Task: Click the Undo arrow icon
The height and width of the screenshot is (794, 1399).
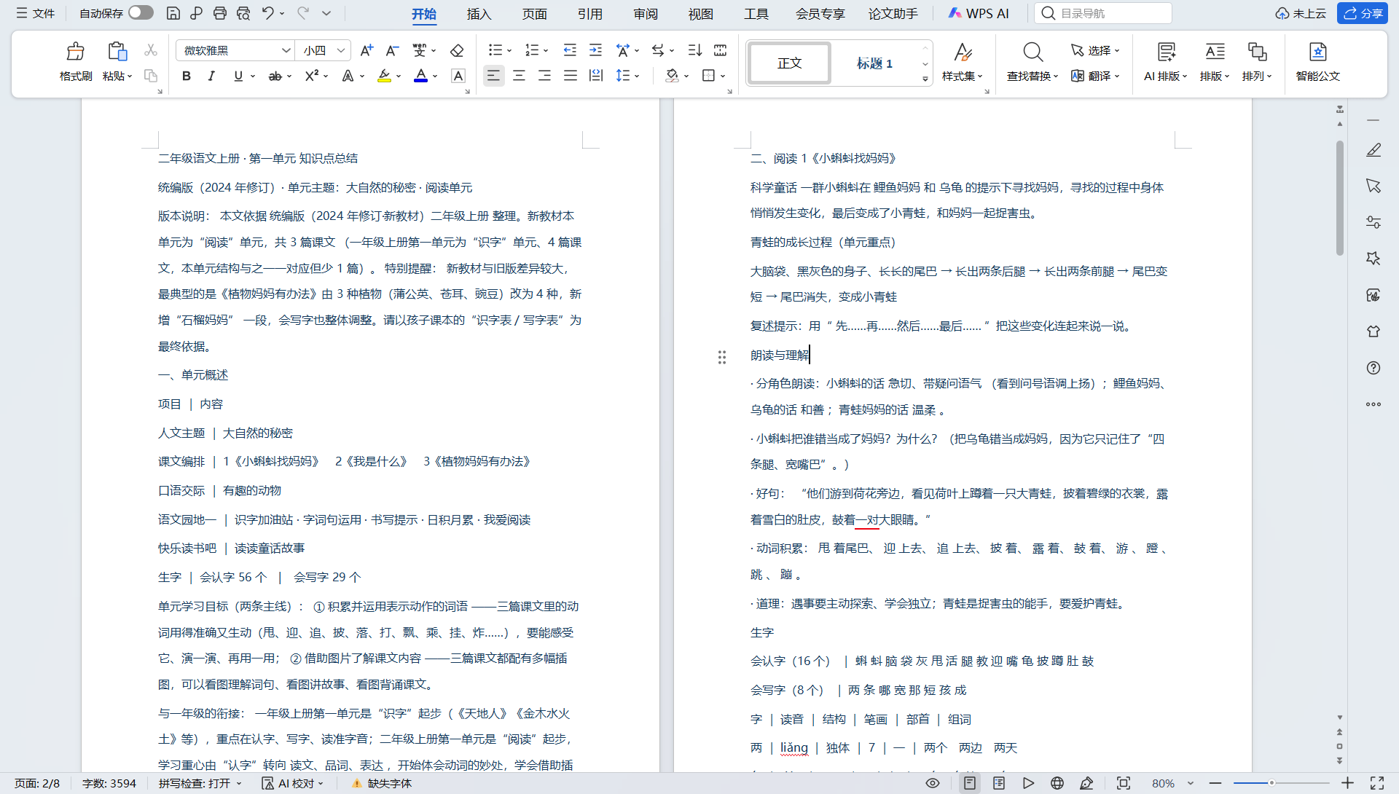Action: point(268,13)
